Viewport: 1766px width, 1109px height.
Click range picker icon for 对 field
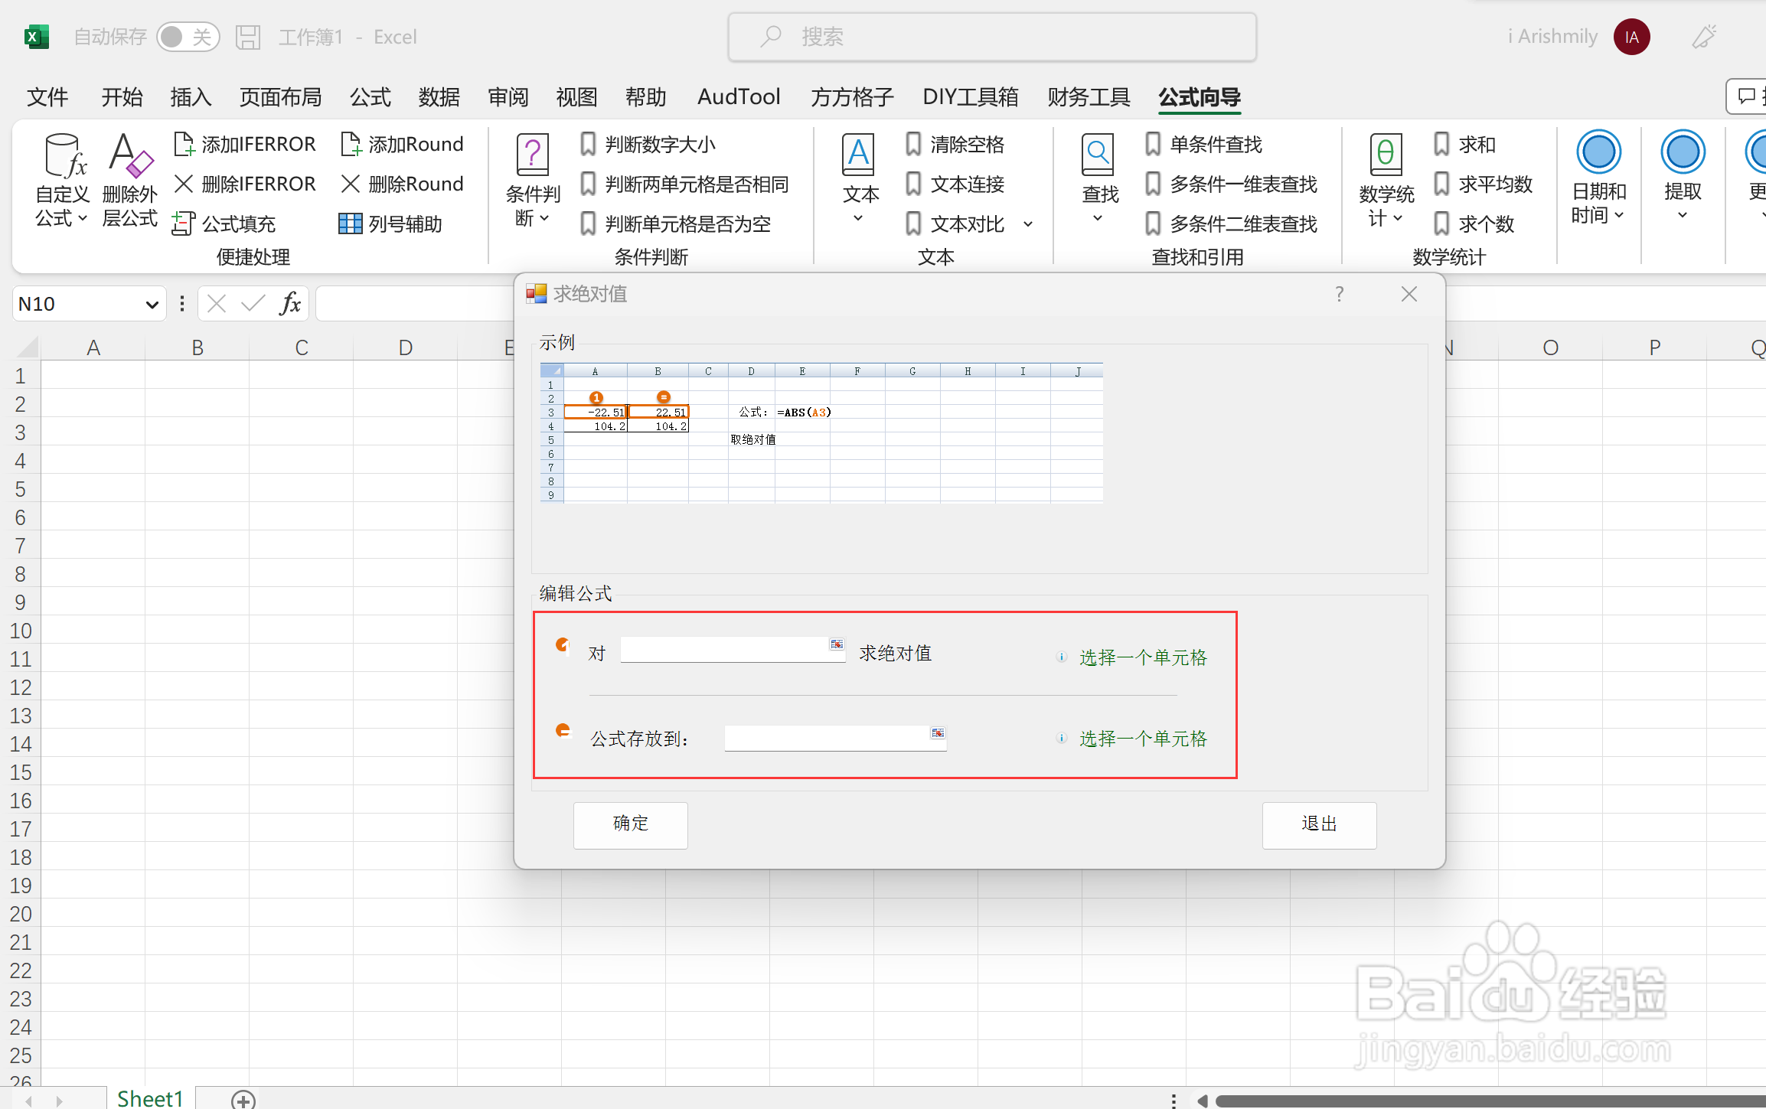[x=837, y=645]
